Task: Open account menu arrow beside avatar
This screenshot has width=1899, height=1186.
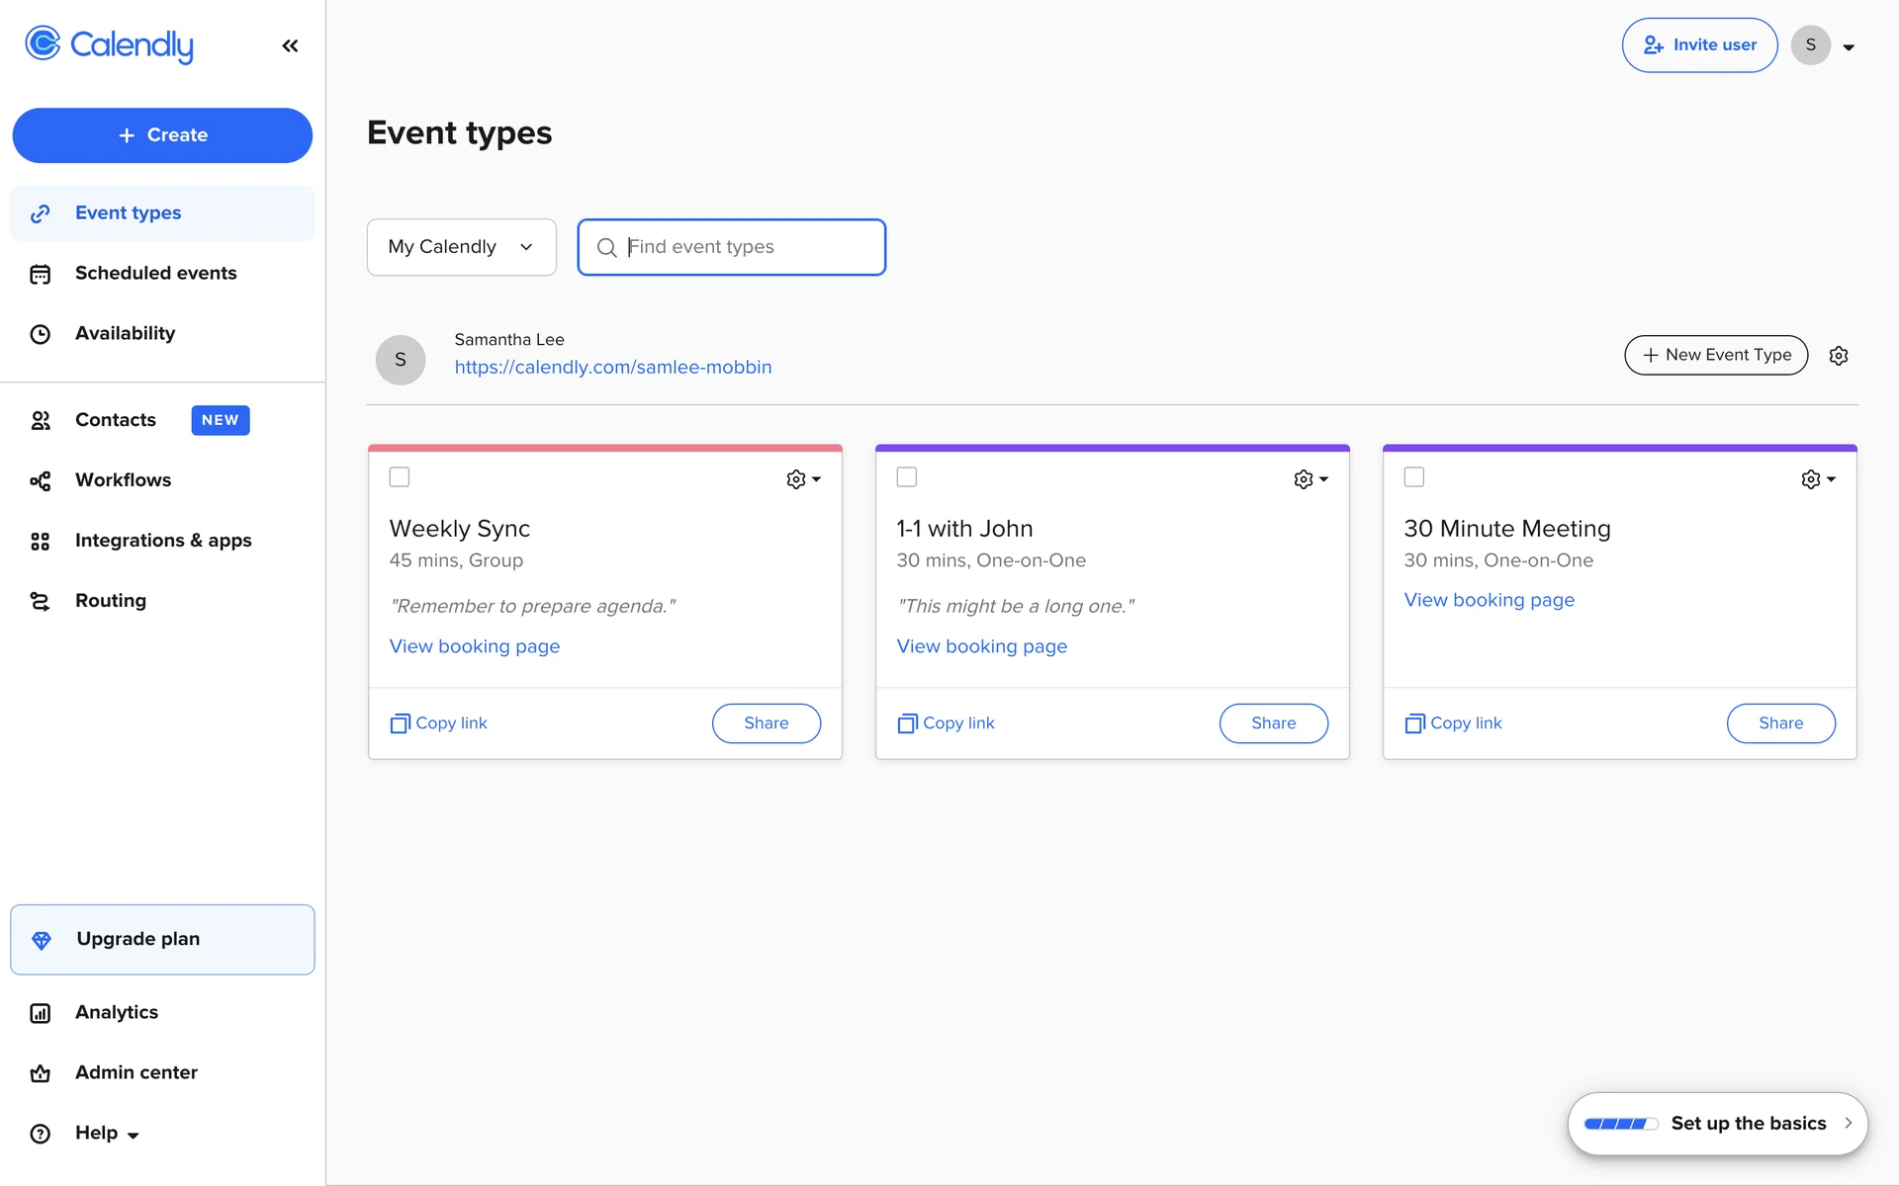Action: [1849, 46]
